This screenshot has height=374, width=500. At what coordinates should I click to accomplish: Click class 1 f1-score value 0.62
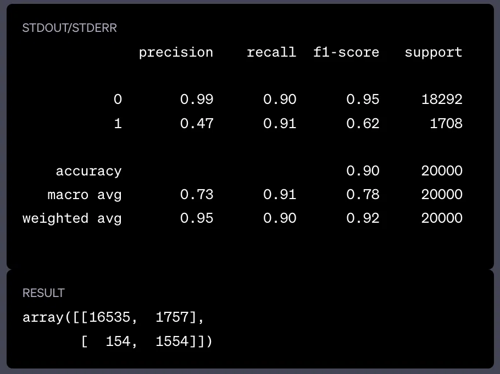tap(363, 124)
